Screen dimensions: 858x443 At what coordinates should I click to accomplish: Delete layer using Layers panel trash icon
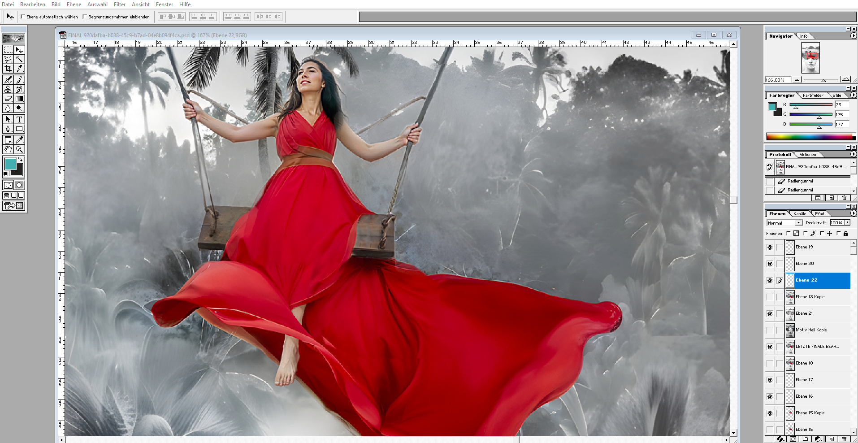point(844,439)
